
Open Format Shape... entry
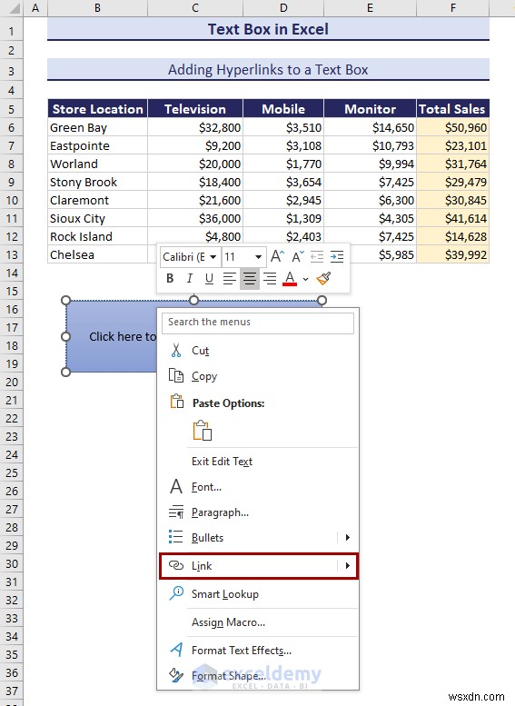click(x=258, y=675)
